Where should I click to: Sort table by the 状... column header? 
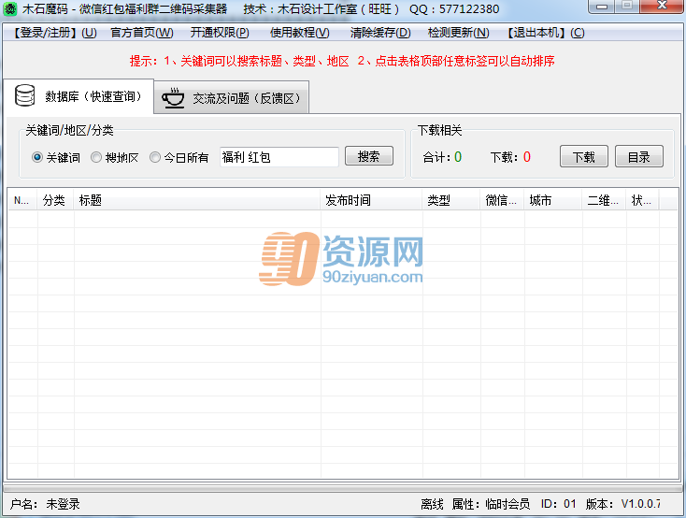pos(642,200)
